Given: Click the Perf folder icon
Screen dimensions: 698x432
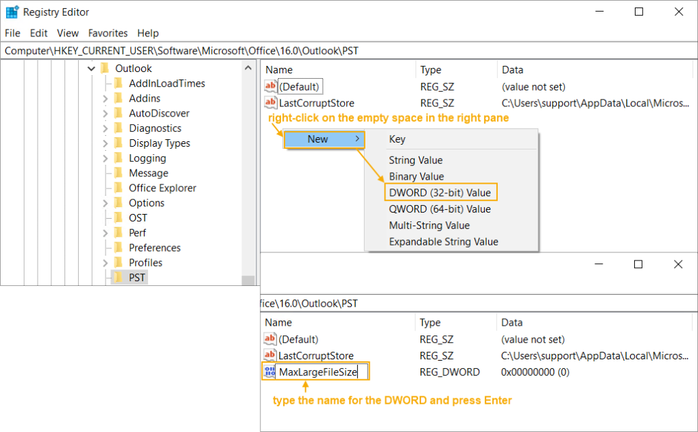Looking at the screenshot, I should click(x=119, y=232).
